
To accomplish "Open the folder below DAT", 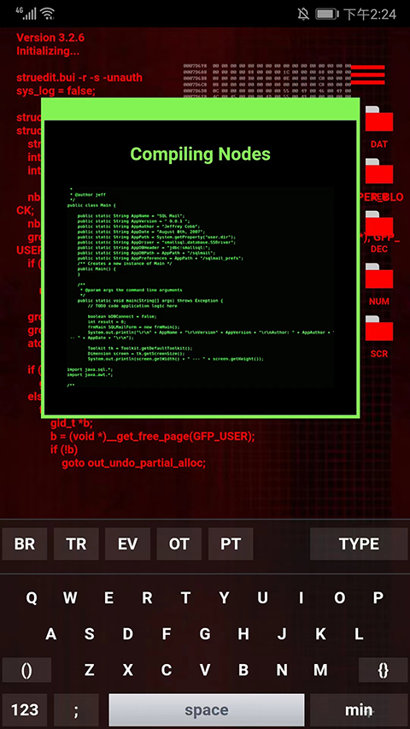I will point(379,171).
